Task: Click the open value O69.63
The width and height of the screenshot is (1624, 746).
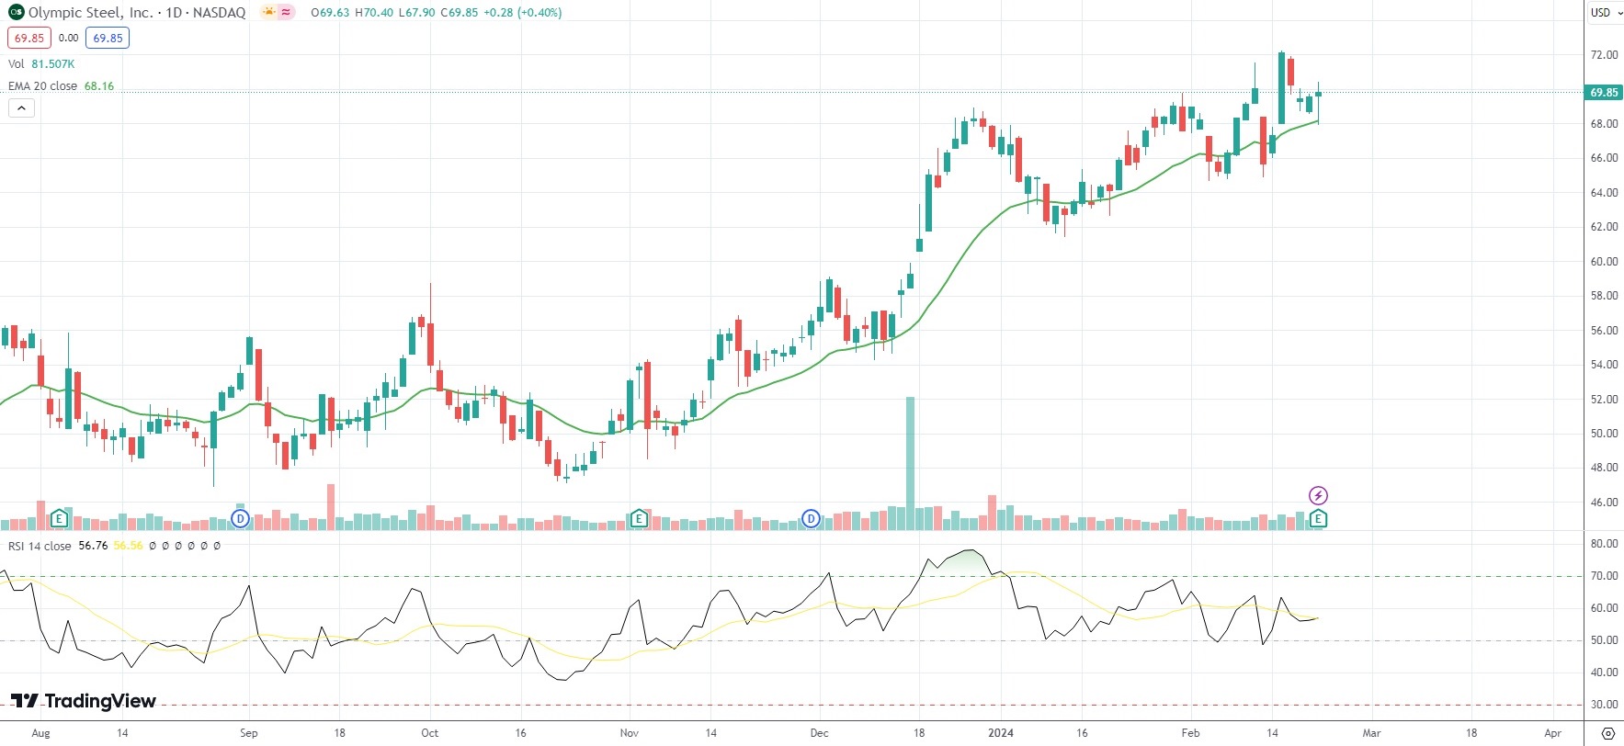Action: pos(330,13)
